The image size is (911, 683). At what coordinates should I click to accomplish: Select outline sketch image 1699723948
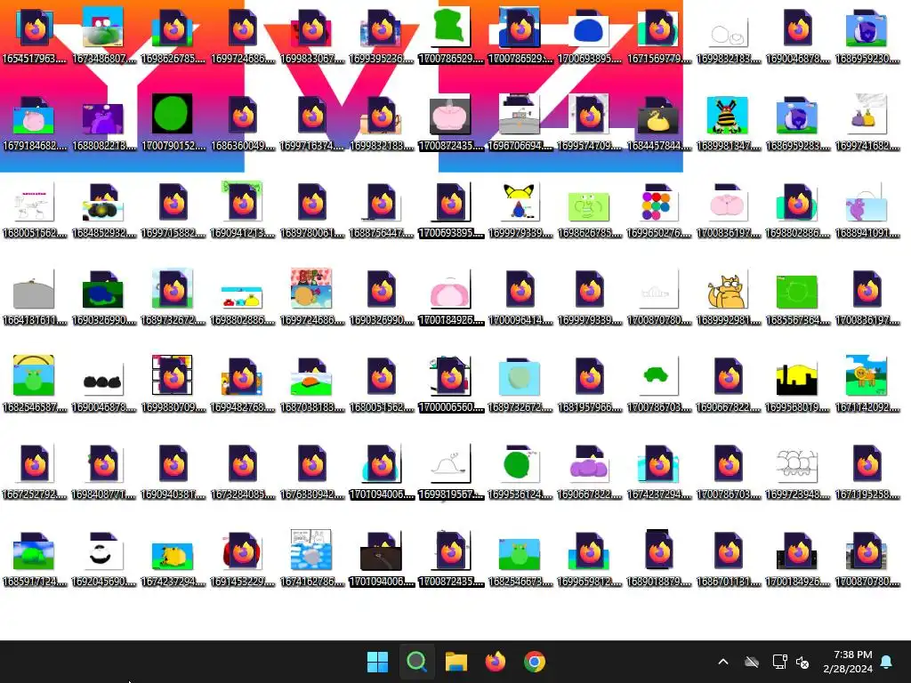(x=798, y=471)
